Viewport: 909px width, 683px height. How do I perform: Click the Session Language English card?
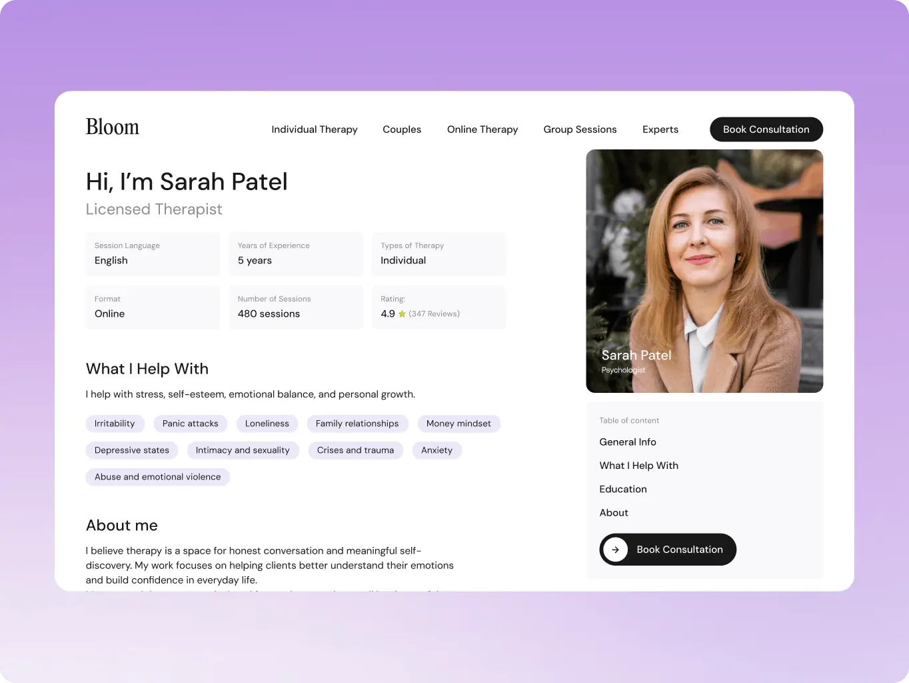tap(153, 253)
